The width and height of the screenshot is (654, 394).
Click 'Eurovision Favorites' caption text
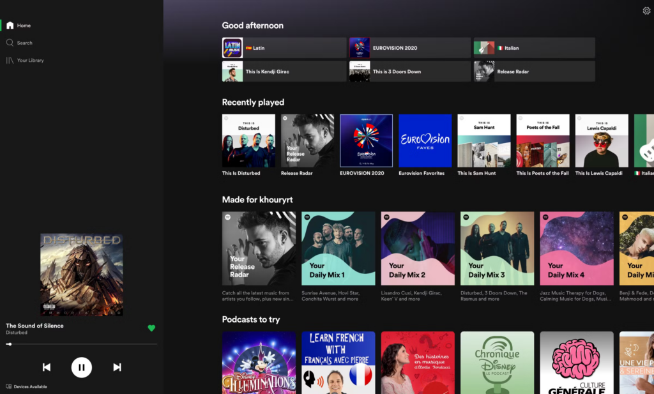coord(422,173)
